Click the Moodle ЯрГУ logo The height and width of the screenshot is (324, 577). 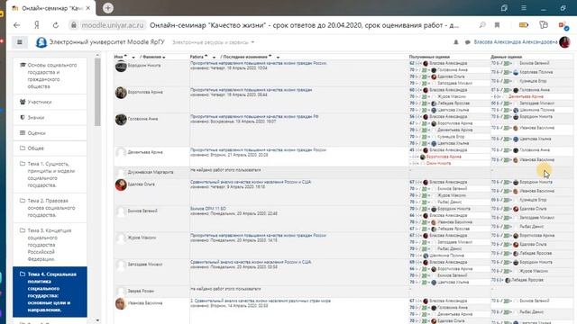tap(41, 42)
